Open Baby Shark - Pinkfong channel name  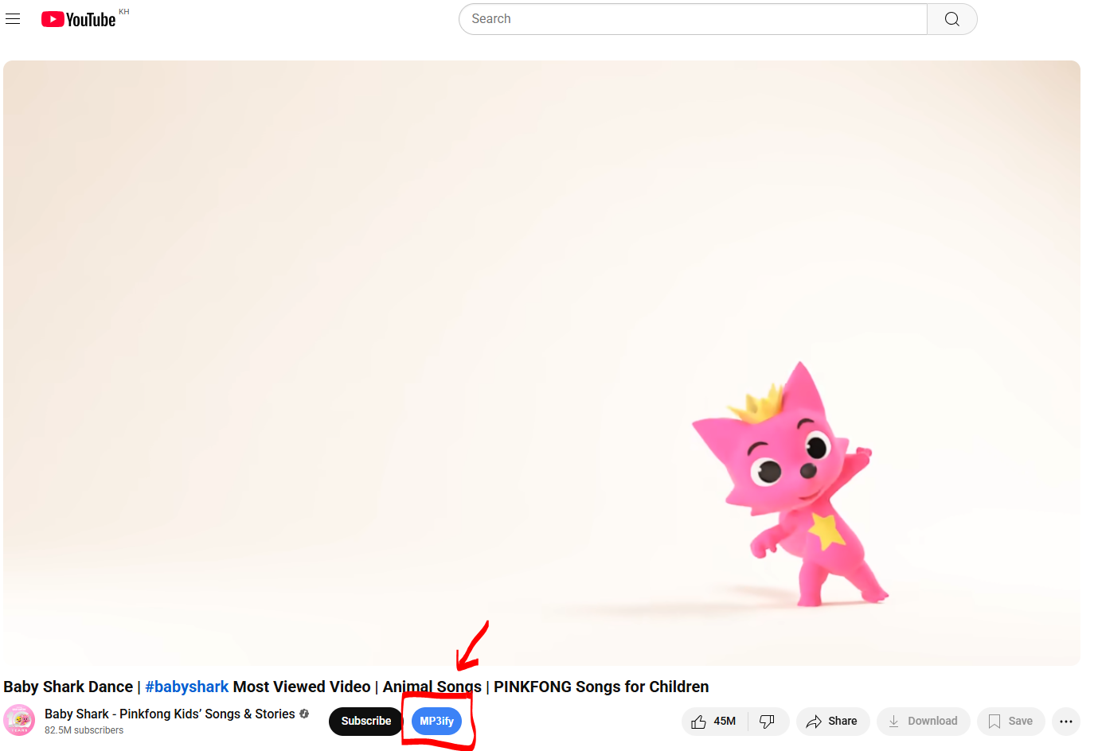click(x=170, y=714)
